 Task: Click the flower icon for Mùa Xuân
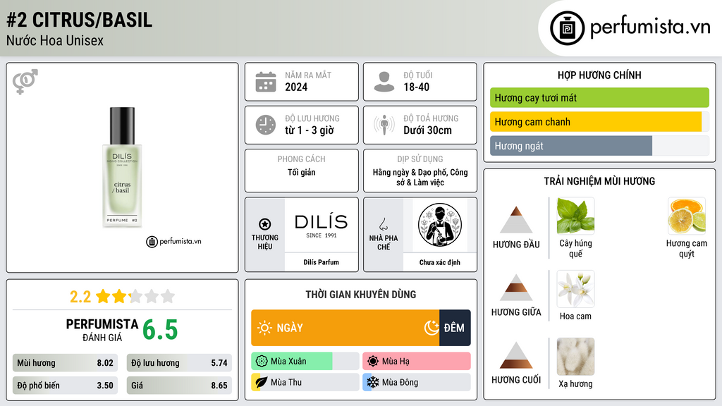(x=262, y=362)
